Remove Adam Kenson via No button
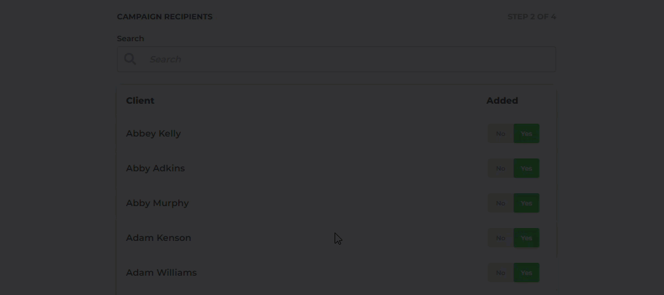The image size is (664, 295). pyautogui.click(x=501, y=238)
